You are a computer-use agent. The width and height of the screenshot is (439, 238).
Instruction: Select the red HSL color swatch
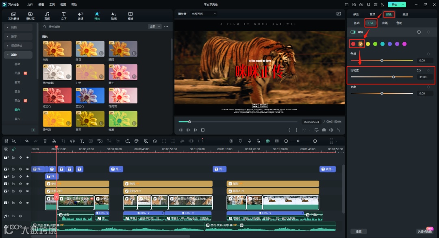[353, 44]
